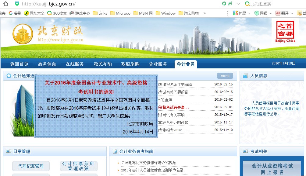Open the 谷歌 bookmark
This screenshot has height=176, width=306.
point(15,13)
